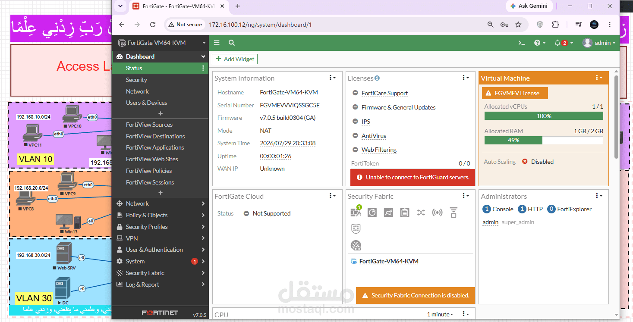Open Chrome three-dot menu
Viewport: 633px width, 322px height.
[x=610, y=25]
